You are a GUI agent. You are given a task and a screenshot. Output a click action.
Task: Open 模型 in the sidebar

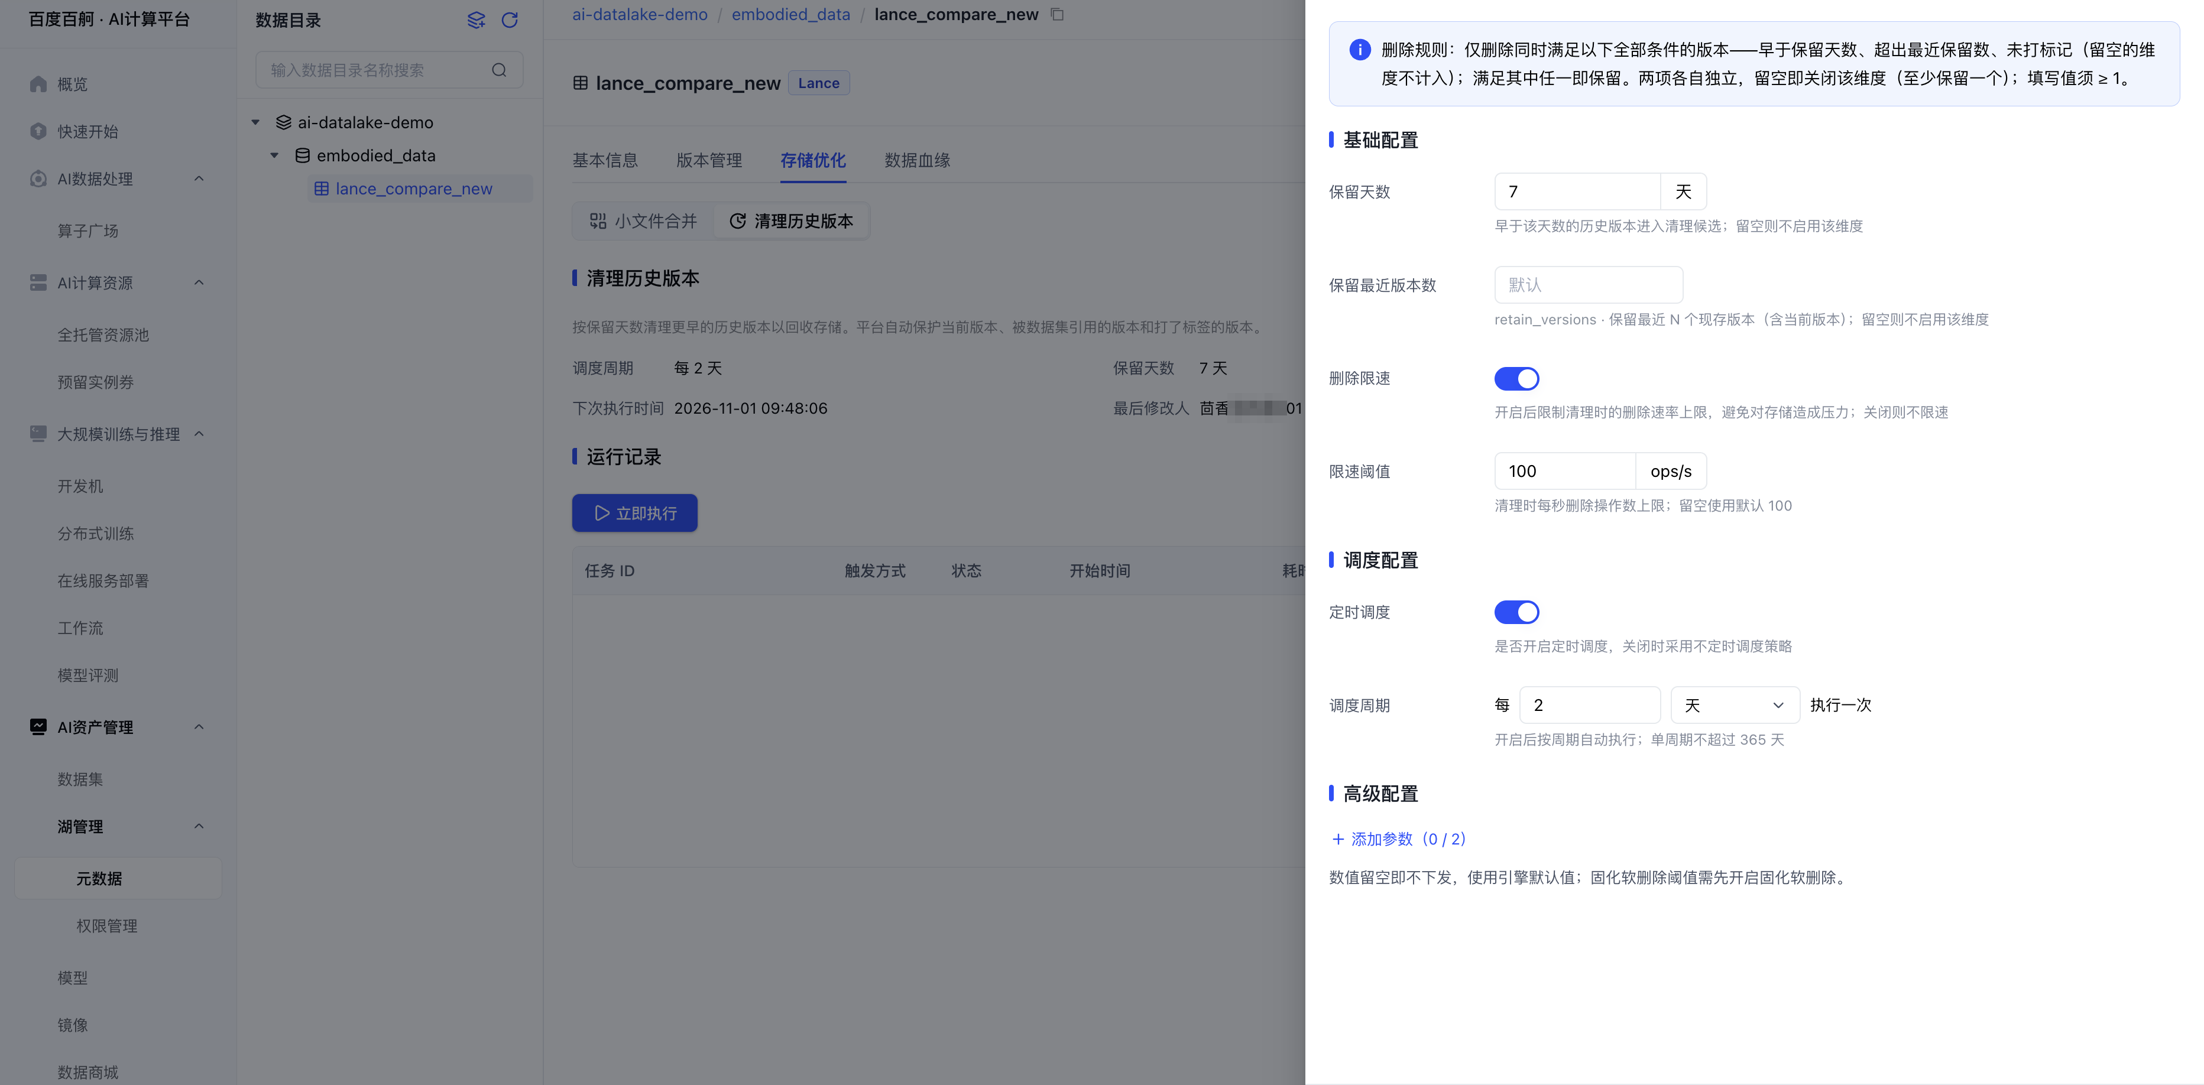coord(72,977)
